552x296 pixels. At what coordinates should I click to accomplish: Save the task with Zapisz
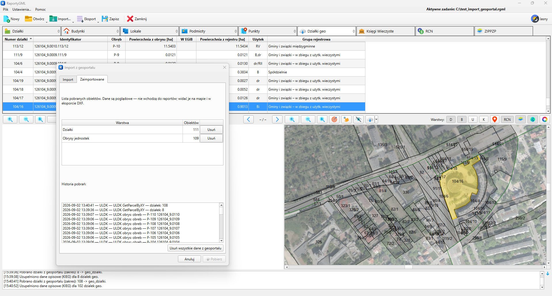[x=111, y=19]
